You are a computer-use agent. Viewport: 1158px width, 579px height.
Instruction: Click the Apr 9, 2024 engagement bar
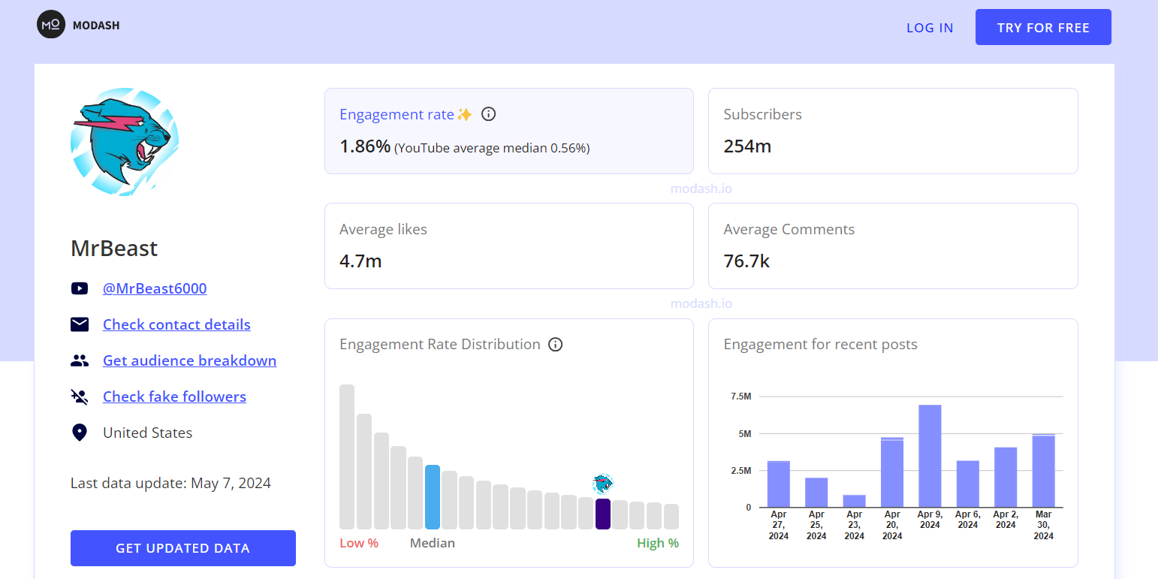[x=930, y=454]
